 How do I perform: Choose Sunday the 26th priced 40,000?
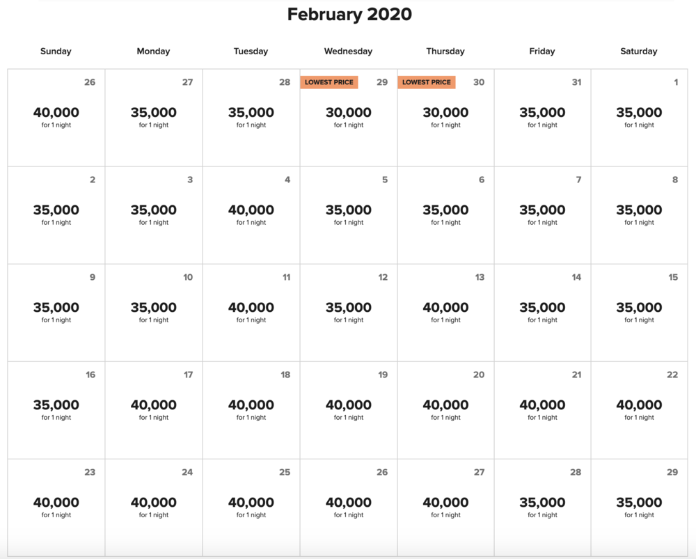[56, 117]
